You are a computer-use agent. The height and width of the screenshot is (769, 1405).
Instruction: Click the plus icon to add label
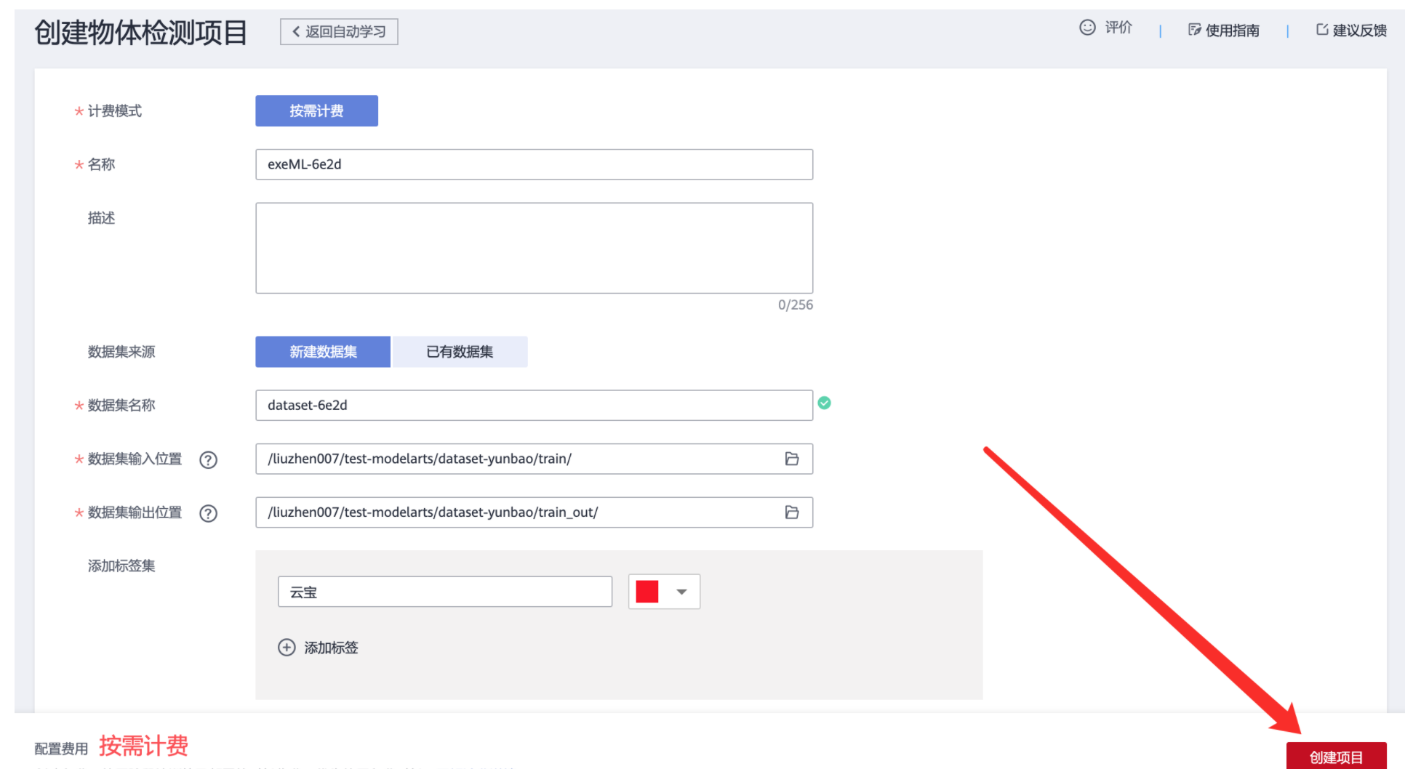pyautogui.click(x=287, y=648)
